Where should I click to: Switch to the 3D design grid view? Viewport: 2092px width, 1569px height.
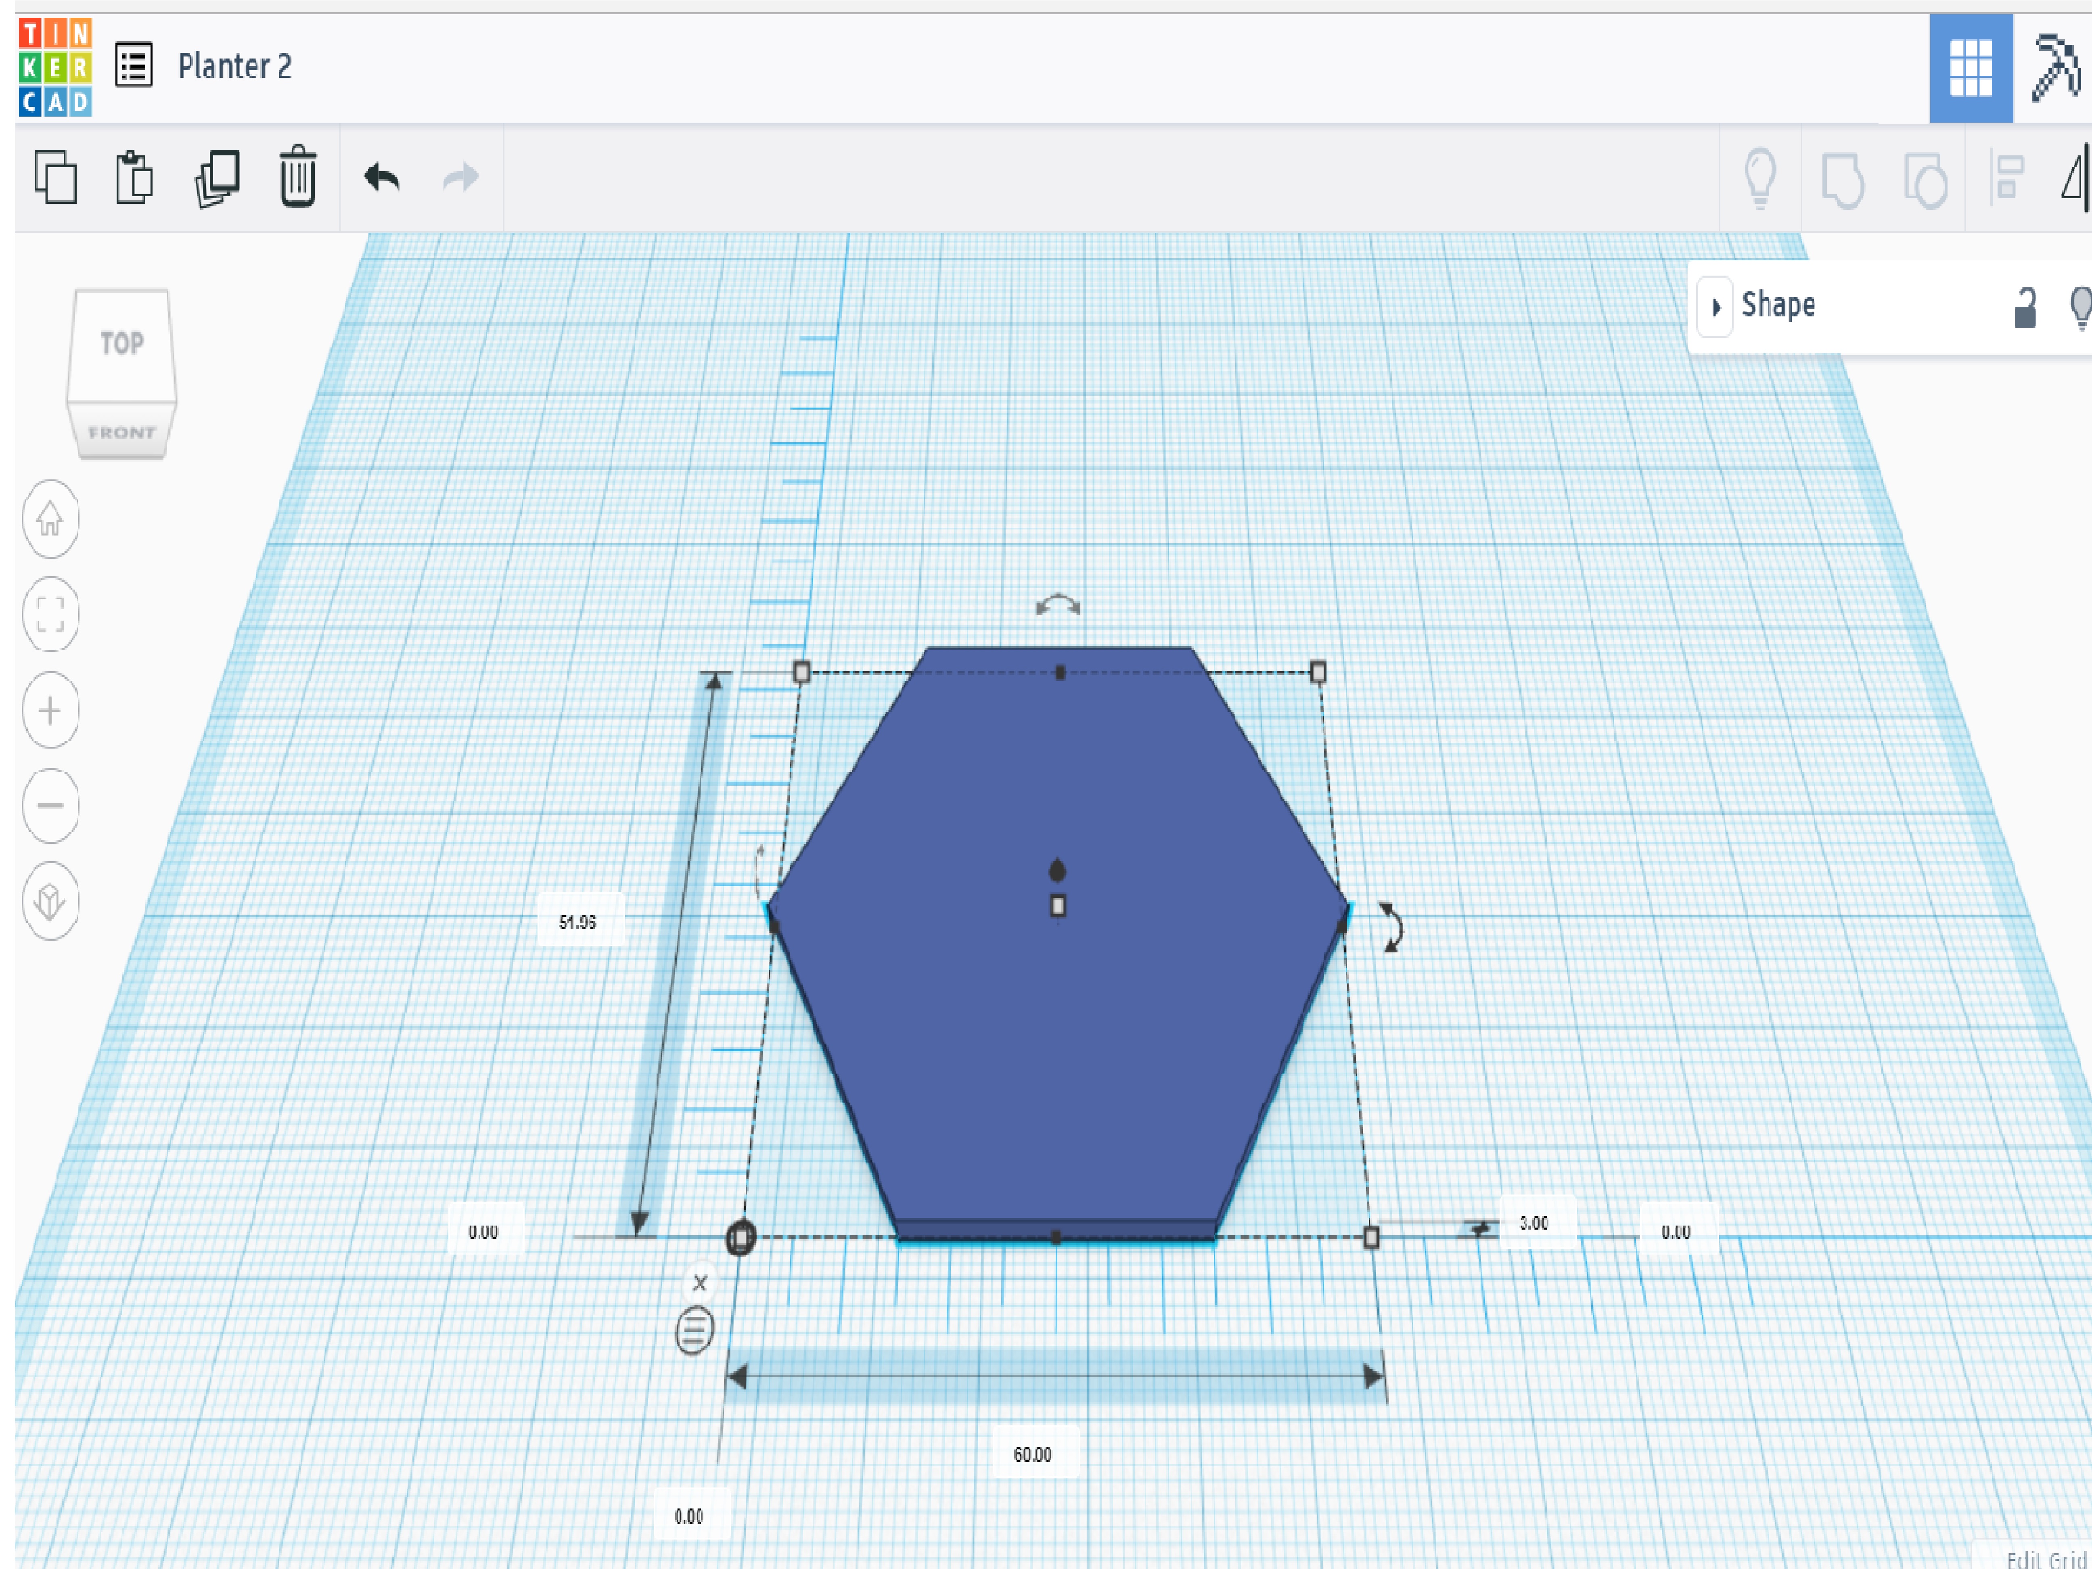pyautogui.click(x=1971, y=68)
